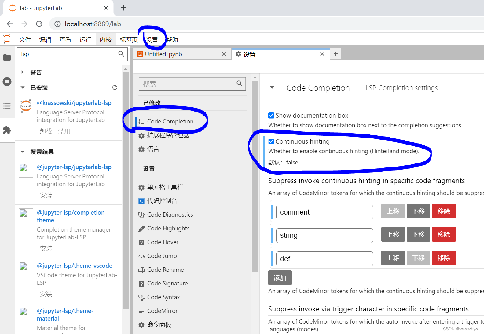This screenshot has width=484, height=334.
Task: Open the 编辑 menu
Action: 45,39
